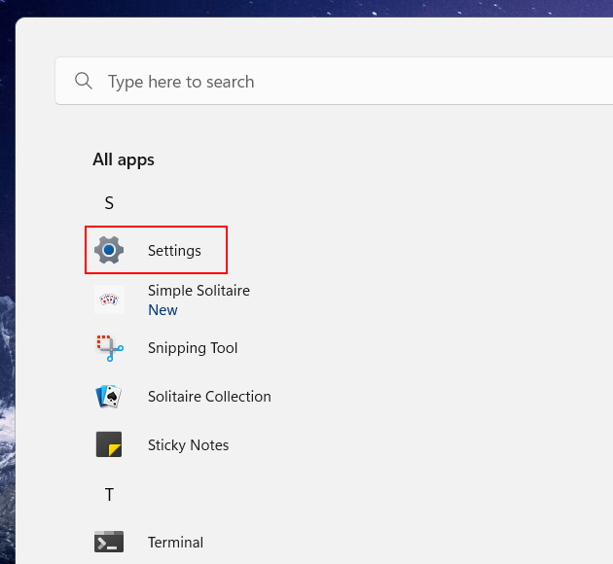Select the 'Terminal' label
The width and height of the screenshot is (613, 564).
[175, 543]
